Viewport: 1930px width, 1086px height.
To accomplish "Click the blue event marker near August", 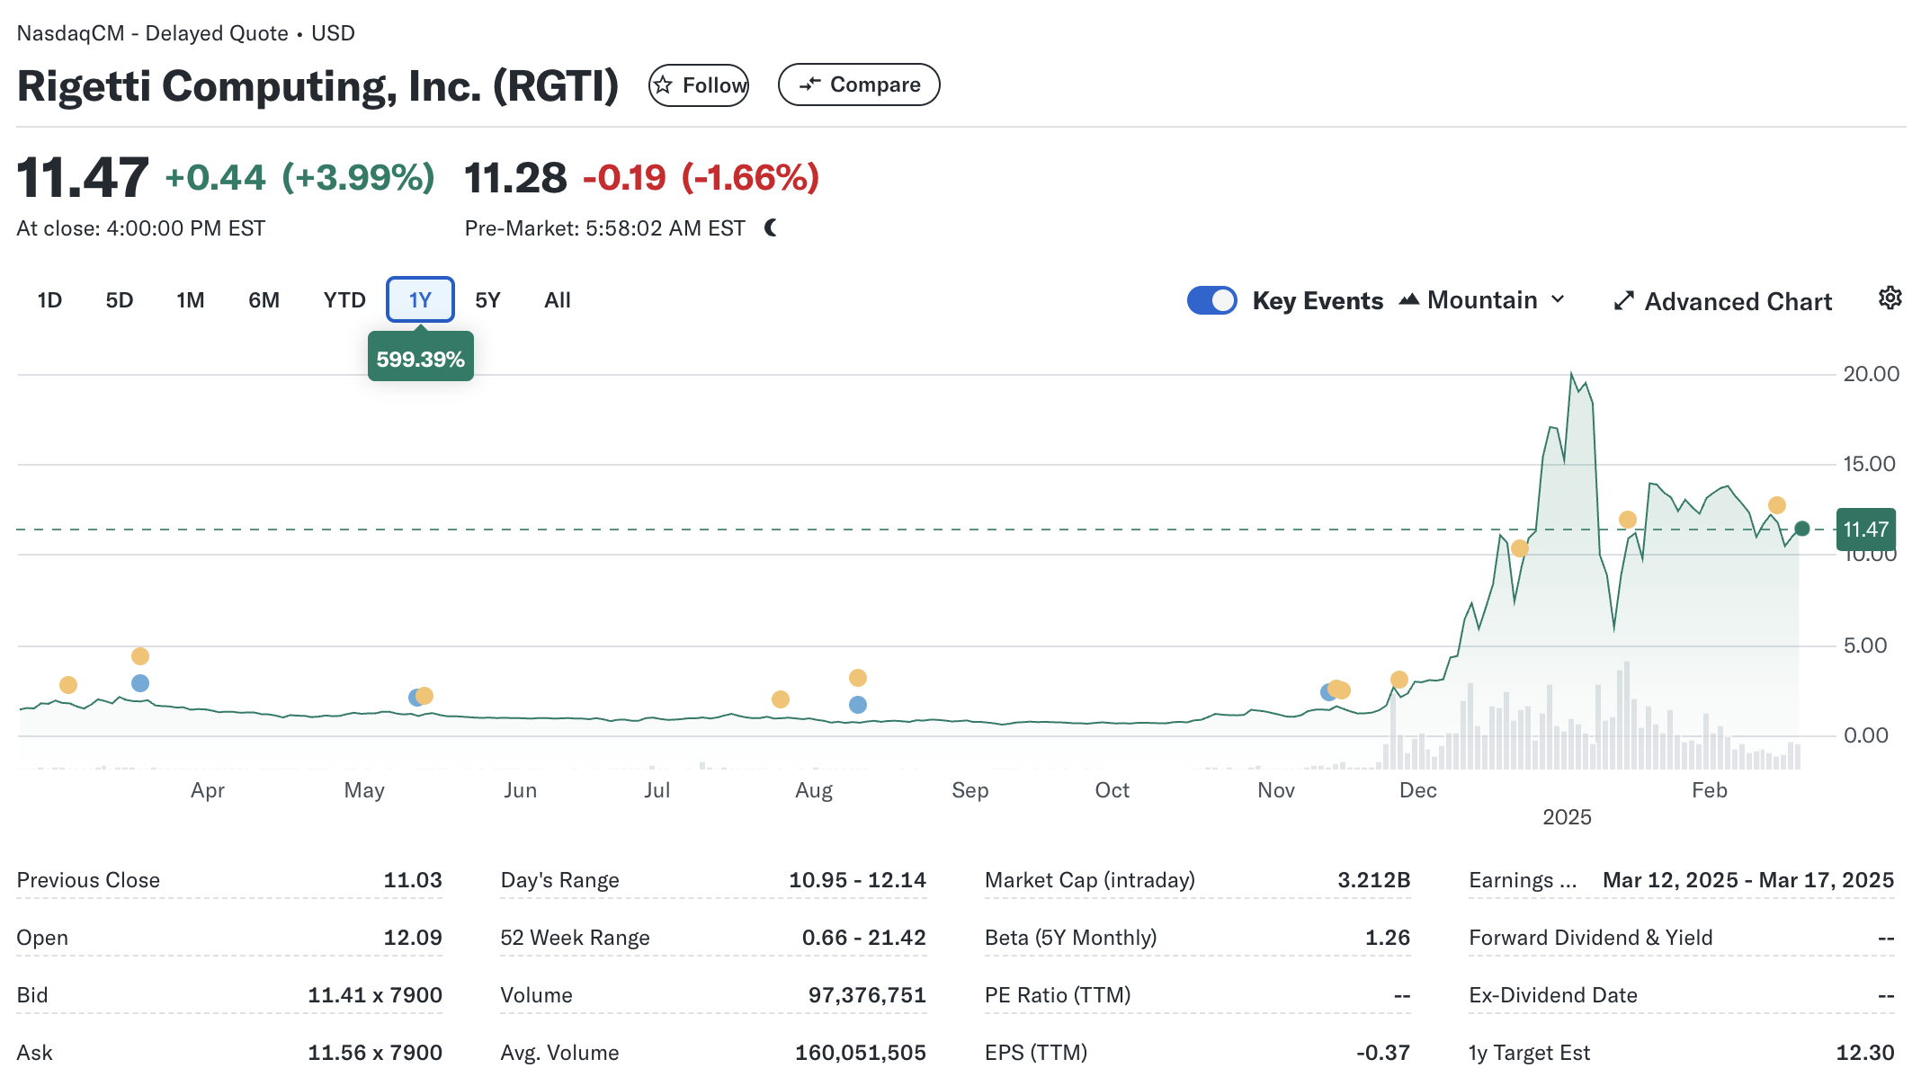I will coord(857,705).
